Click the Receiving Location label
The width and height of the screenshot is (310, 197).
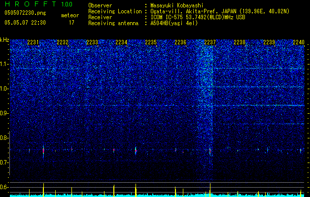115,11
